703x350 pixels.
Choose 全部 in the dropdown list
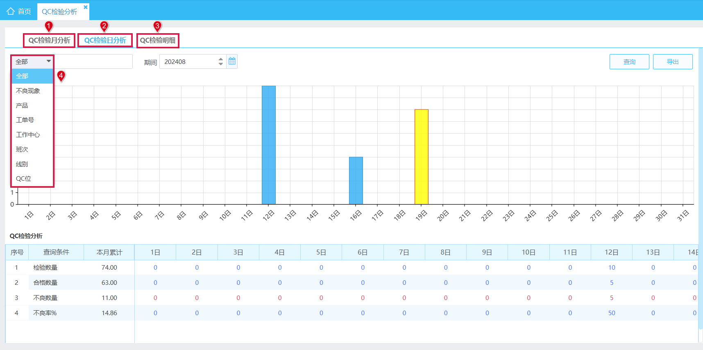[32, 76]
